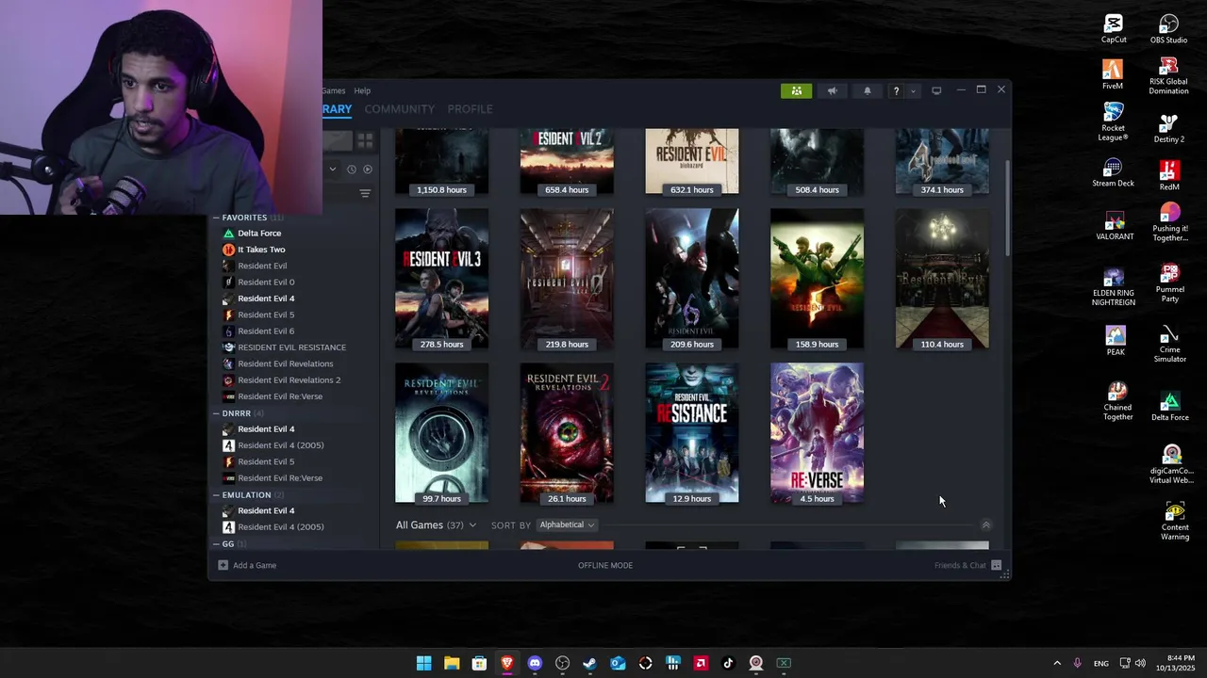Screen dimensions: 1207x678
Task: Open FiveM desktop shortcut
Action: point(1113,74)
